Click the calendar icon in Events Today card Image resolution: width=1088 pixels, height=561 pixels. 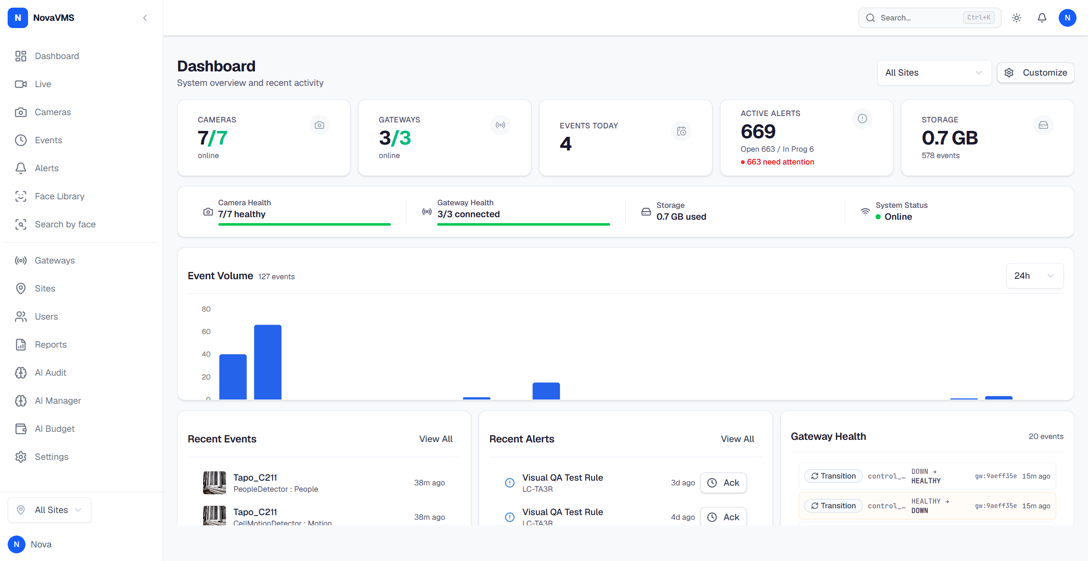(681, 131)
